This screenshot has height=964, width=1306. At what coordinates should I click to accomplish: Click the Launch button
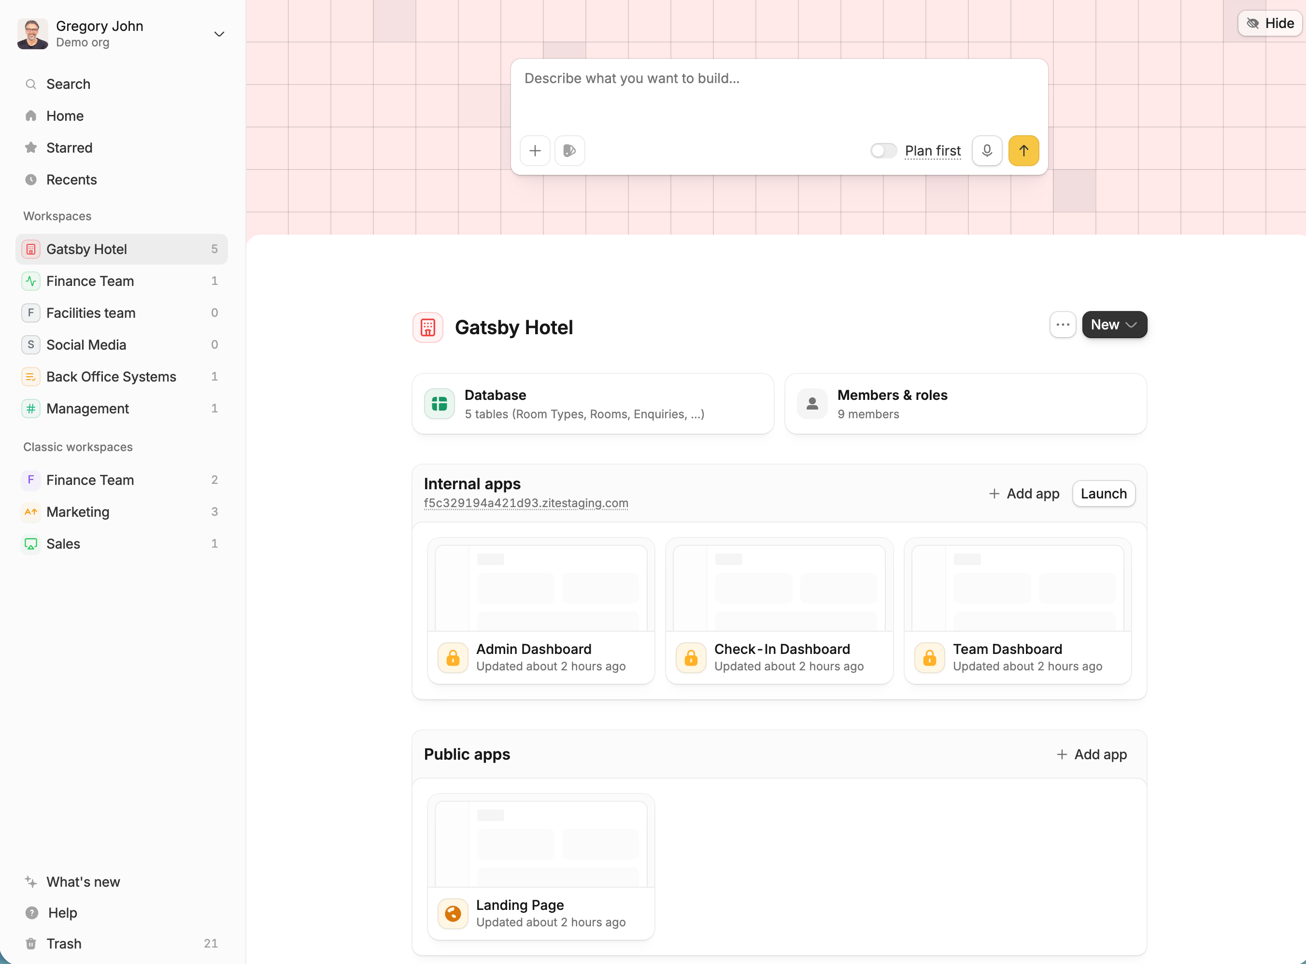1104,494
